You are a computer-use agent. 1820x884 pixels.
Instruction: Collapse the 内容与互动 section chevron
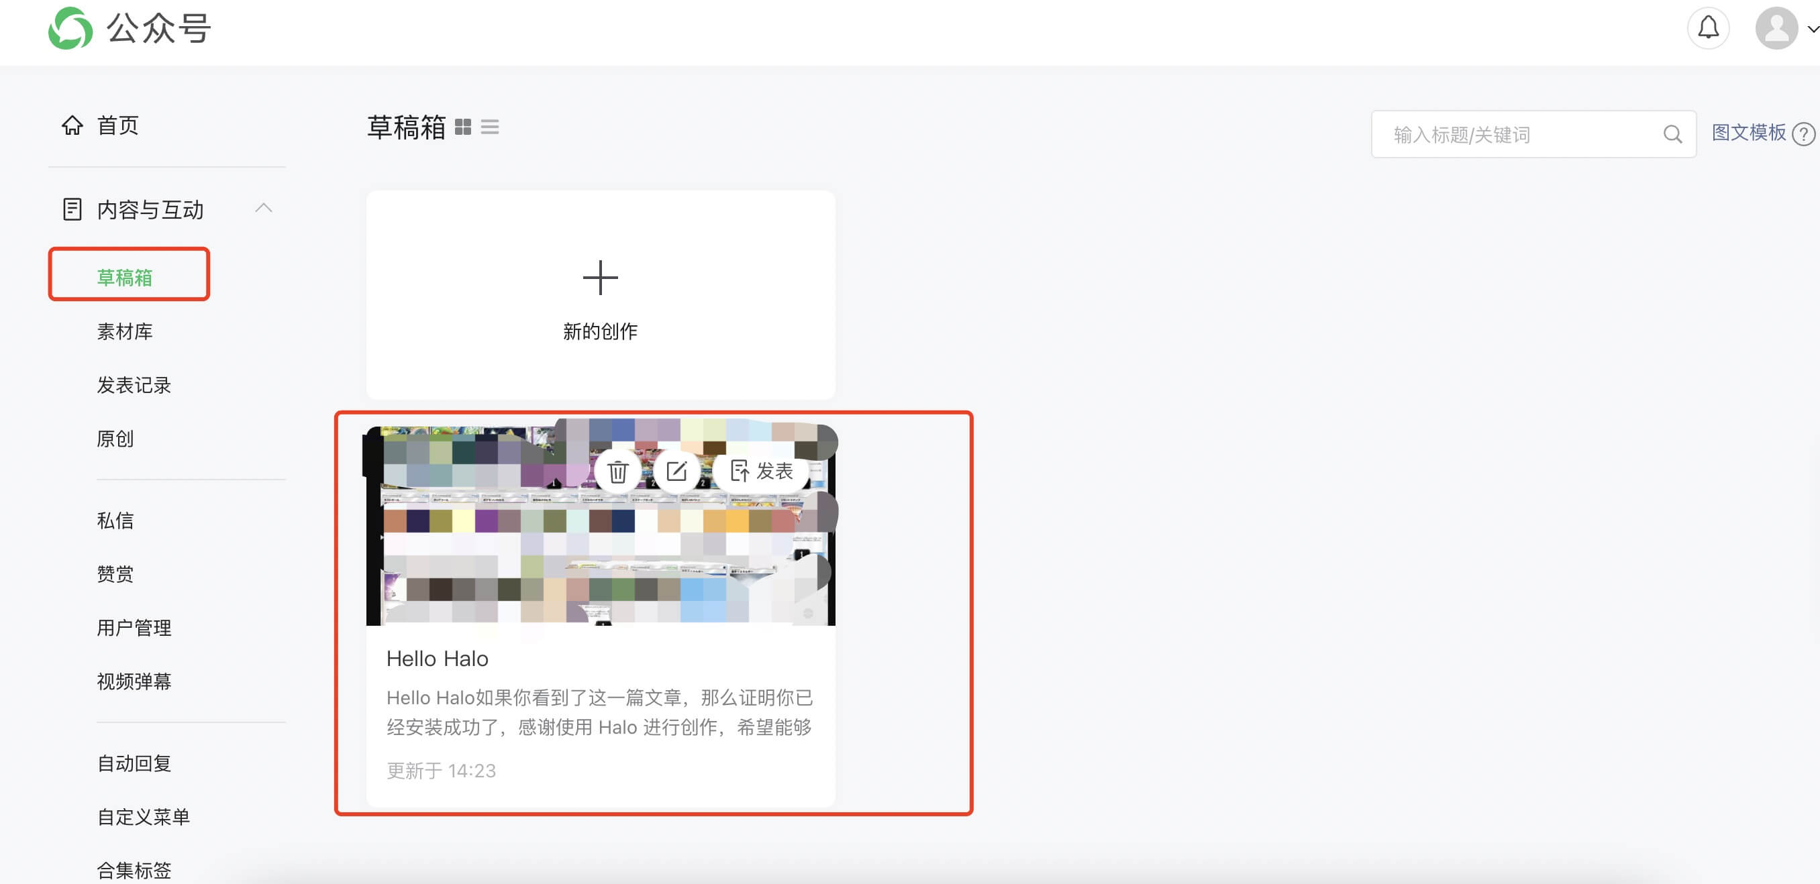264,207
